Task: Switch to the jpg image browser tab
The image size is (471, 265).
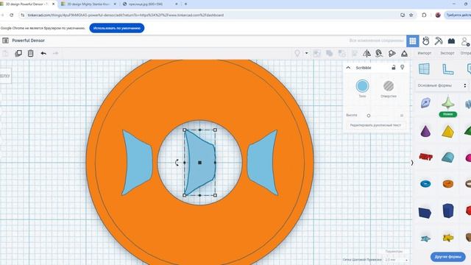Action: click(149, 4)
